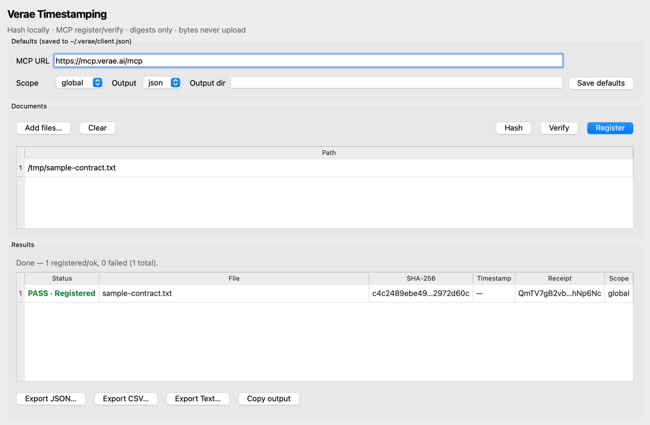Click the Save defaults button

click(601, 83)
